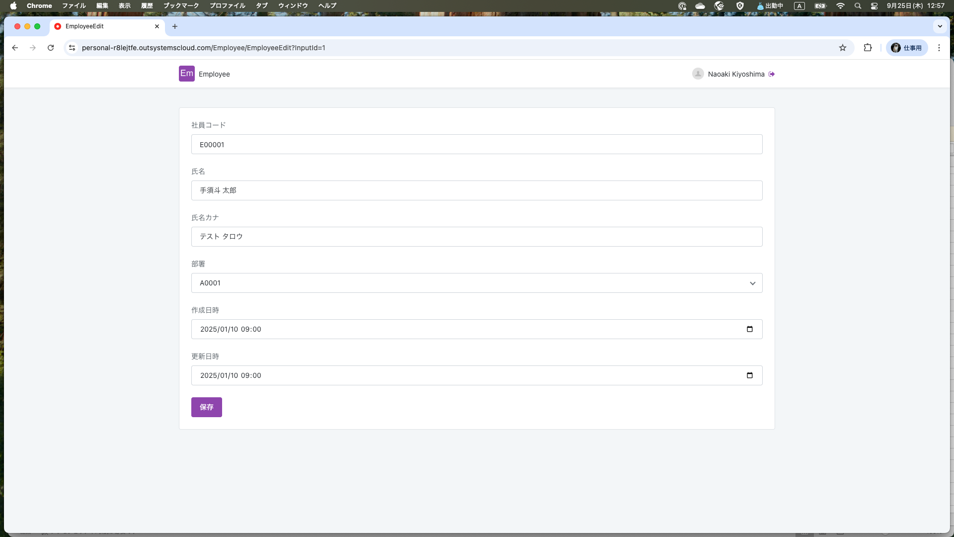Screen dimensions: 954x537
Task: Click the 保存 button
Action: pos(206,407)
